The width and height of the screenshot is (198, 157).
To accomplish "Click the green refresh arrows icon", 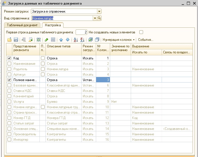I will (x=39, y=40).
